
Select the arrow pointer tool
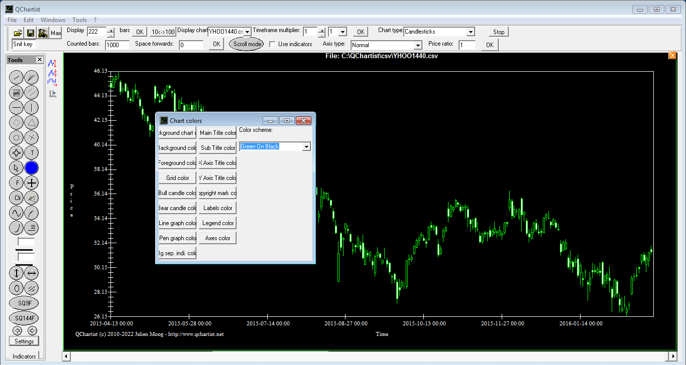[17, 168]
